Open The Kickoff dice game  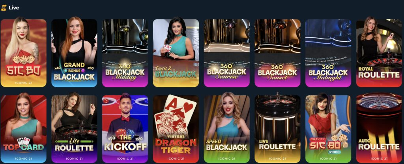coord(125,129)
